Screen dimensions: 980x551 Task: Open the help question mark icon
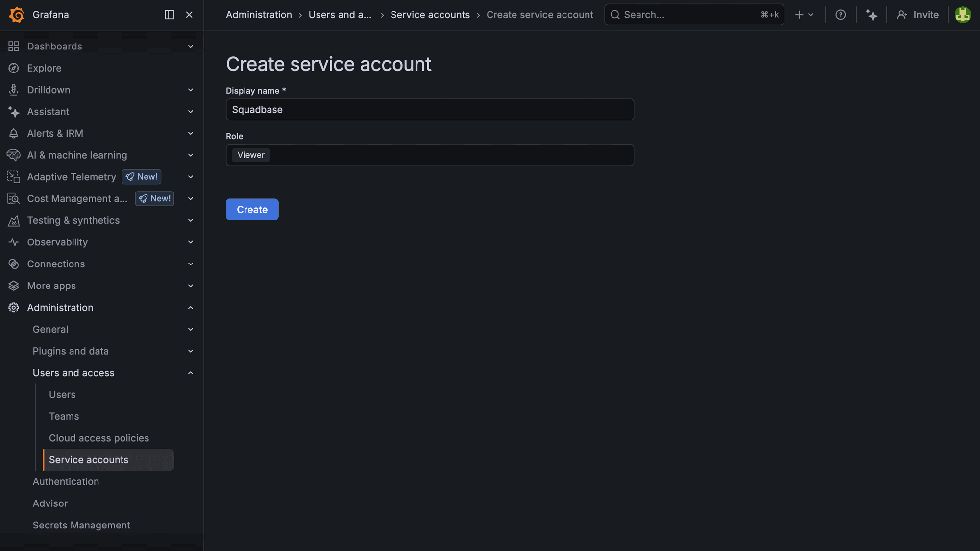pos(841,15)
